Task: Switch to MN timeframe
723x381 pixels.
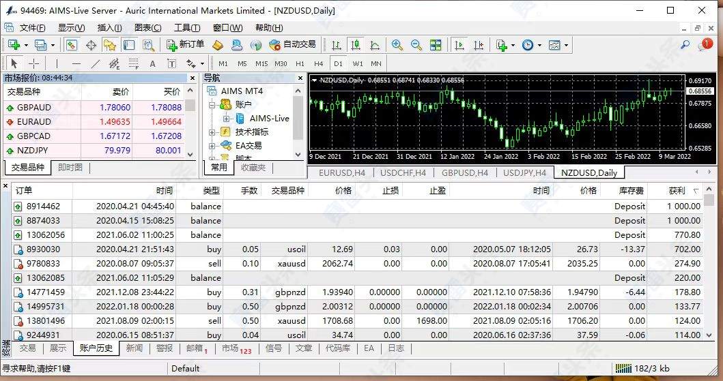Action: pyautogui.click(x=376, y=63)
